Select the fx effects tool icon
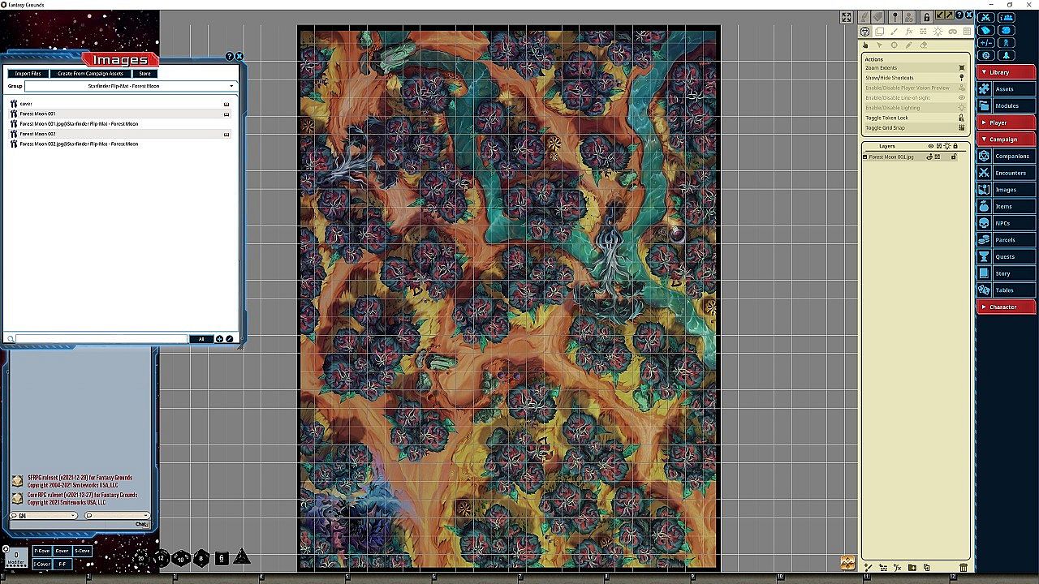 pos(909,32)
